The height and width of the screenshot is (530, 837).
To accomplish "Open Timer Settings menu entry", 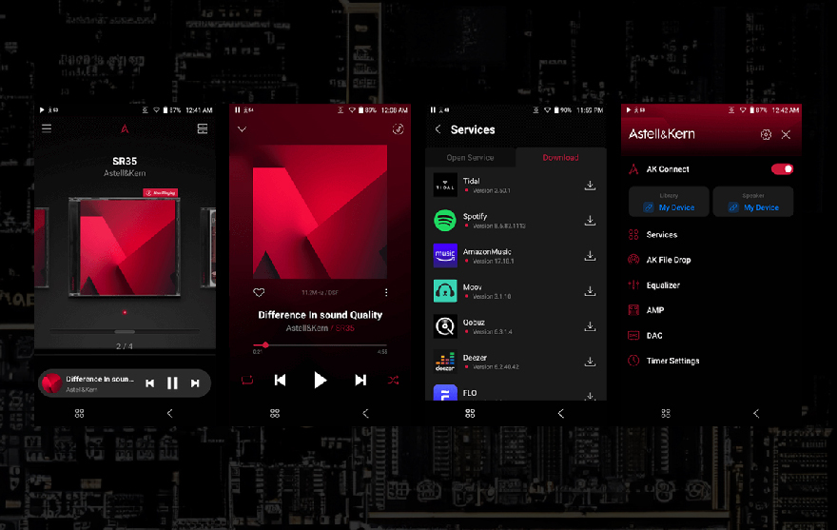I will (672, 361).
